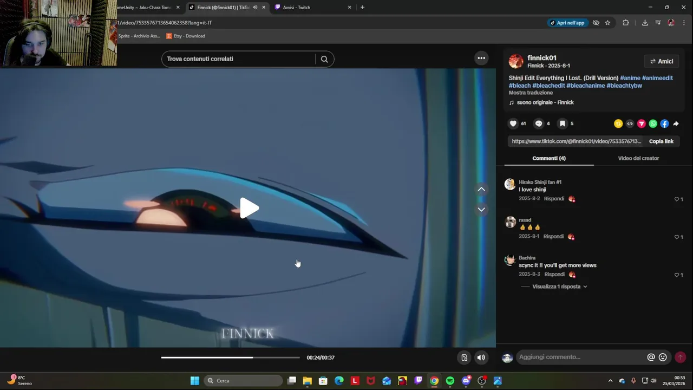
Task: Seek on the video progress bar
Action: pyautogui.click(x=230, y=357)
